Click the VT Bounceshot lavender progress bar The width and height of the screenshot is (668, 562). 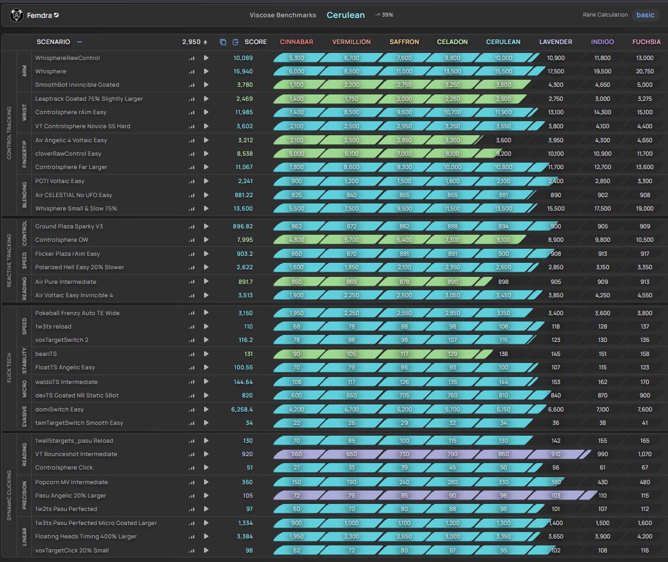pos(432,454)
